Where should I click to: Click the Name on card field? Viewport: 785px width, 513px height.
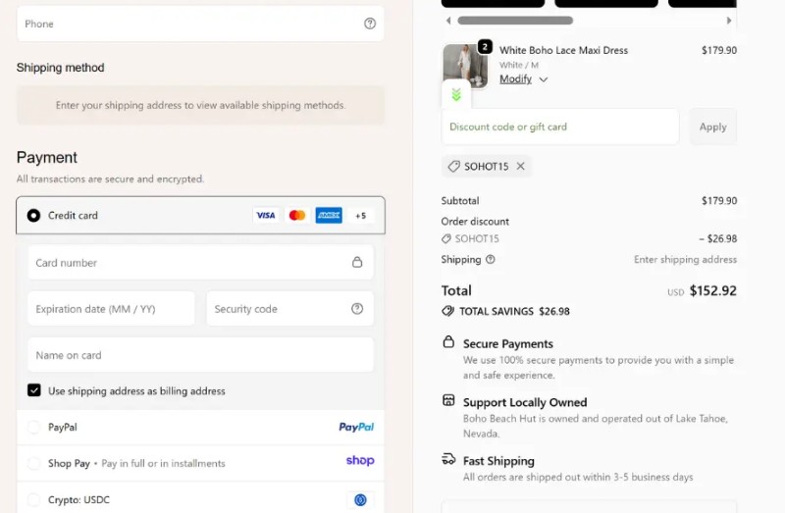pos(200,355)
